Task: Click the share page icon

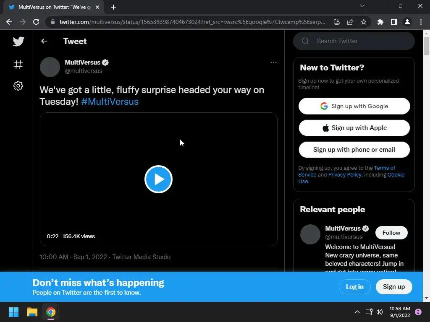Action: pyautogui.click(x=350, y=22)
